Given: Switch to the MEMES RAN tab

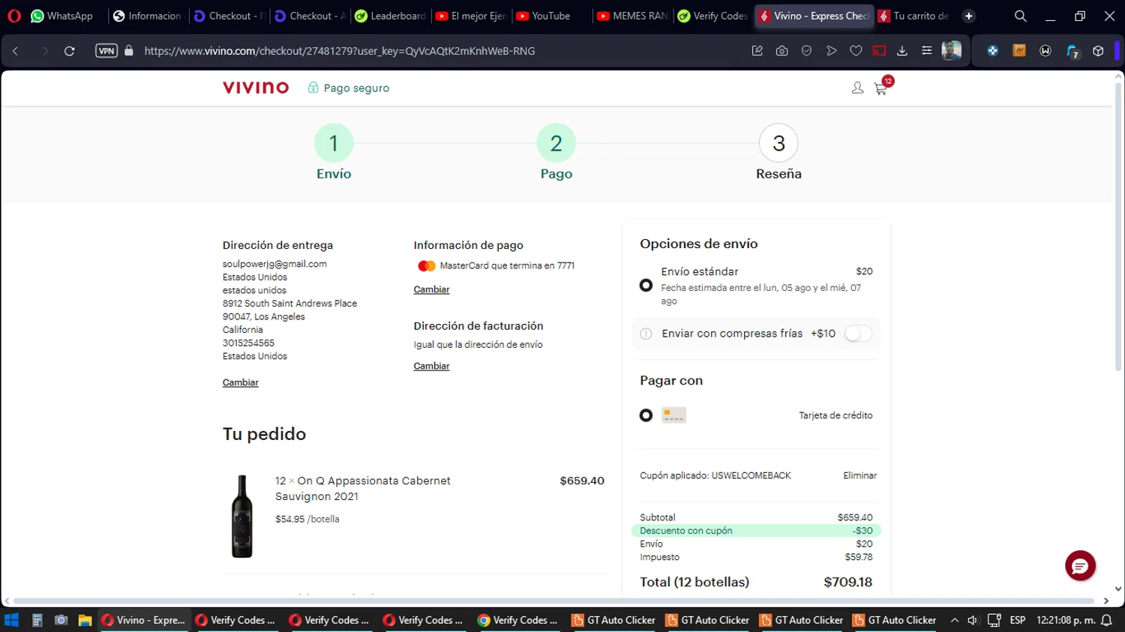Looking at the screenshot, I should click(632, 16).
